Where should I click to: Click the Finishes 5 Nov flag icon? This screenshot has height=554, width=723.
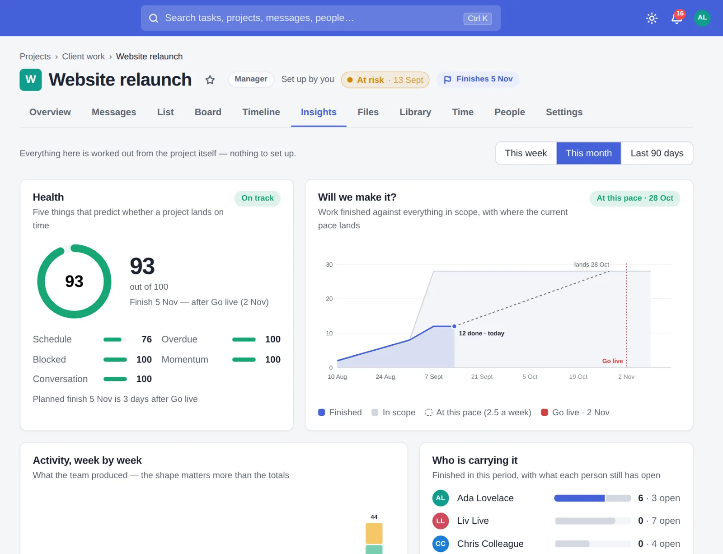click(x=447, y=80)
